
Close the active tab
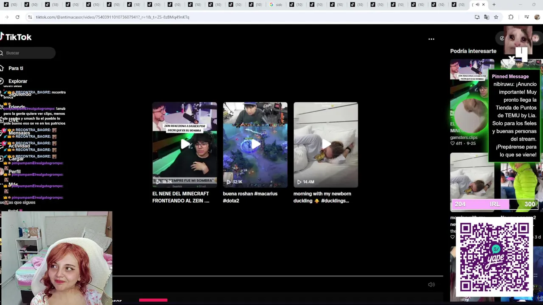point(483,5)
